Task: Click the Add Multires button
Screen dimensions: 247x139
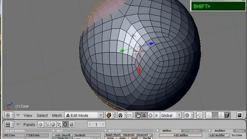Action: click(x=181, y=135)
